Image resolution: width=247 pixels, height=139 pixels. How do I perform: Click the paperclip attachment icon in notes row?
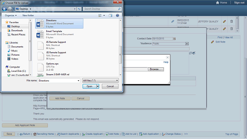pyautogui.click(x=173, y=22)
